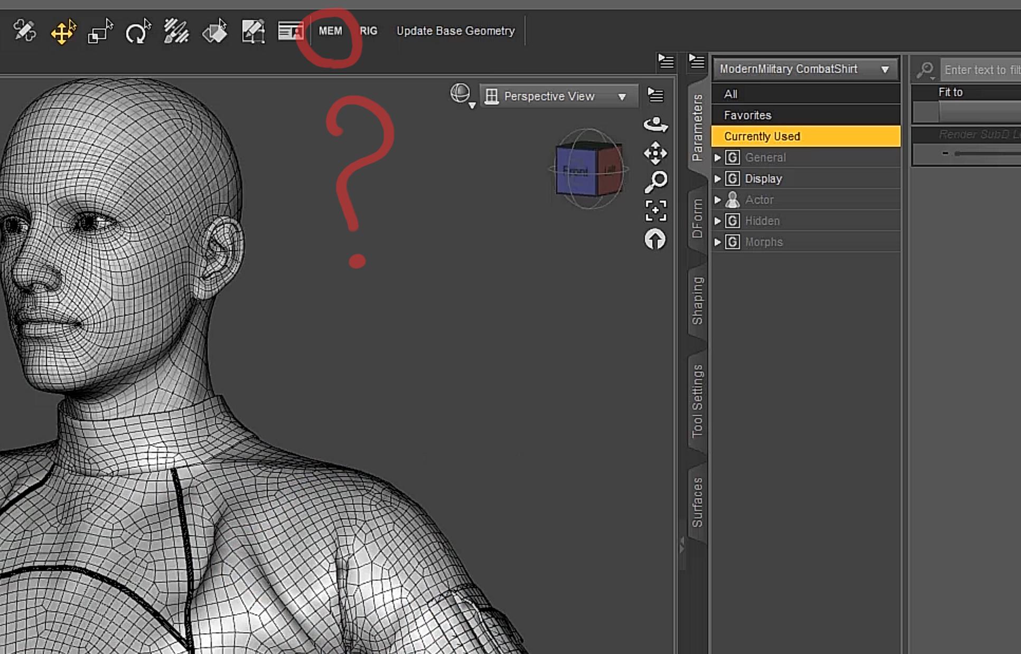Click the Reset camera arrow icon
1021x654 pixels.
coord(655,240)
